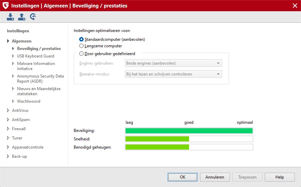Select the Tuner category label
This screenshot has width=301, height=187.
(17, 138)
